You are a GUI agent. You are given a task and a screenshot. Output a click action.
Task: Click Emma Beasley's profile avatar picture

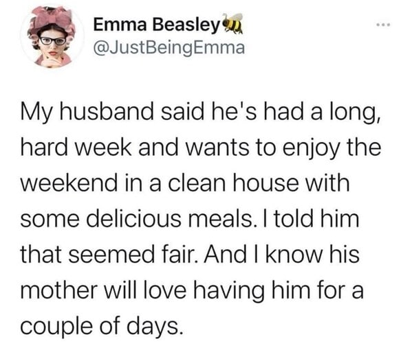[52, 37]
